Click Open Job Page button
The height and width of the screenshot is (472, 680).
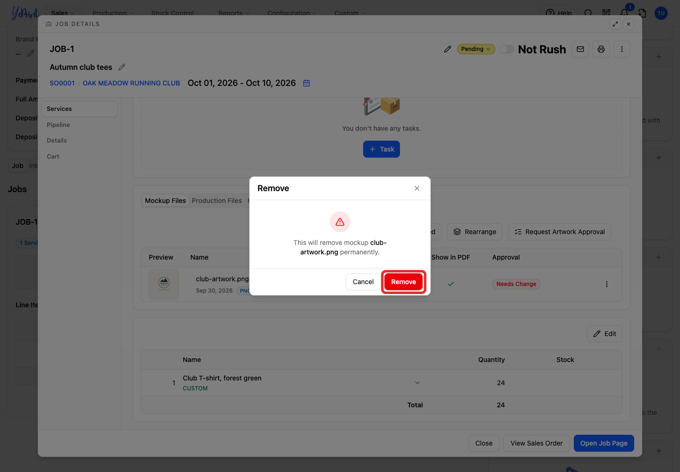click(604, 443)
